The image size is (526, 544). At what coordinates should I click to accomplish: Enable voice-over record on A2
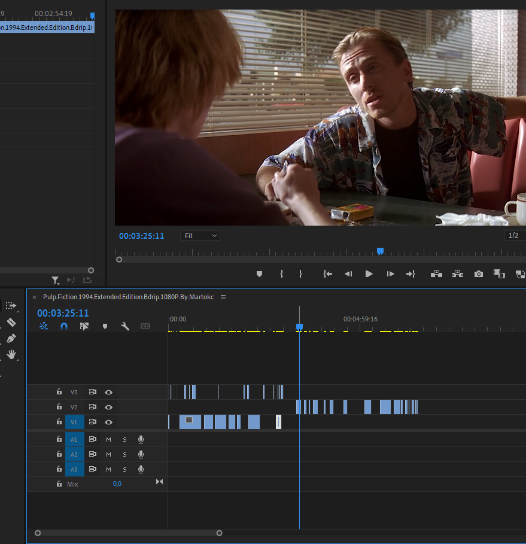(141, 454)
